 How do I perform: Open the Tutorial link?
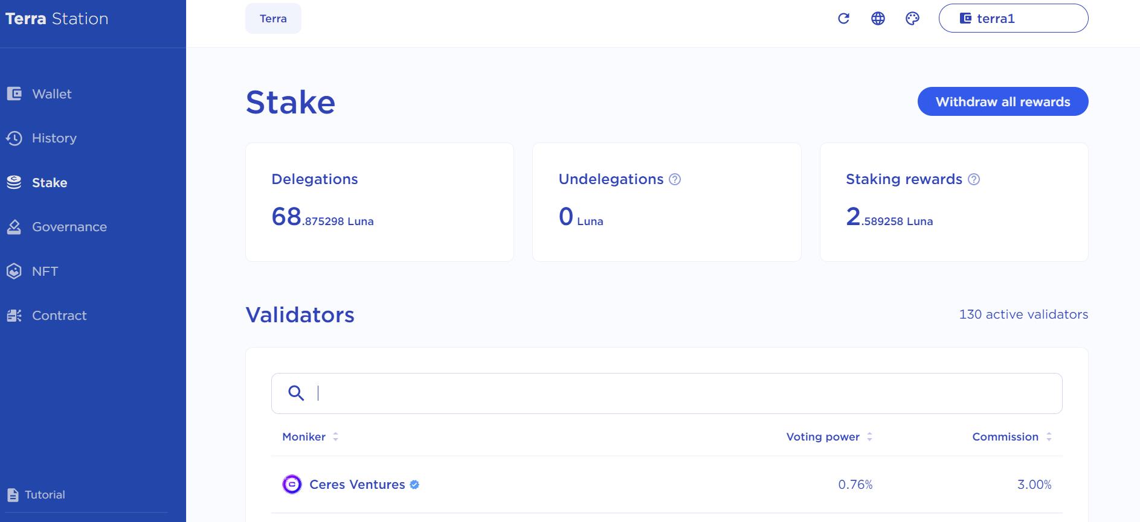coord(44,495)
